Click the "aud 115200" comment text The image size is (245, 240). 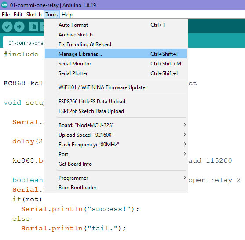point(210,161)
